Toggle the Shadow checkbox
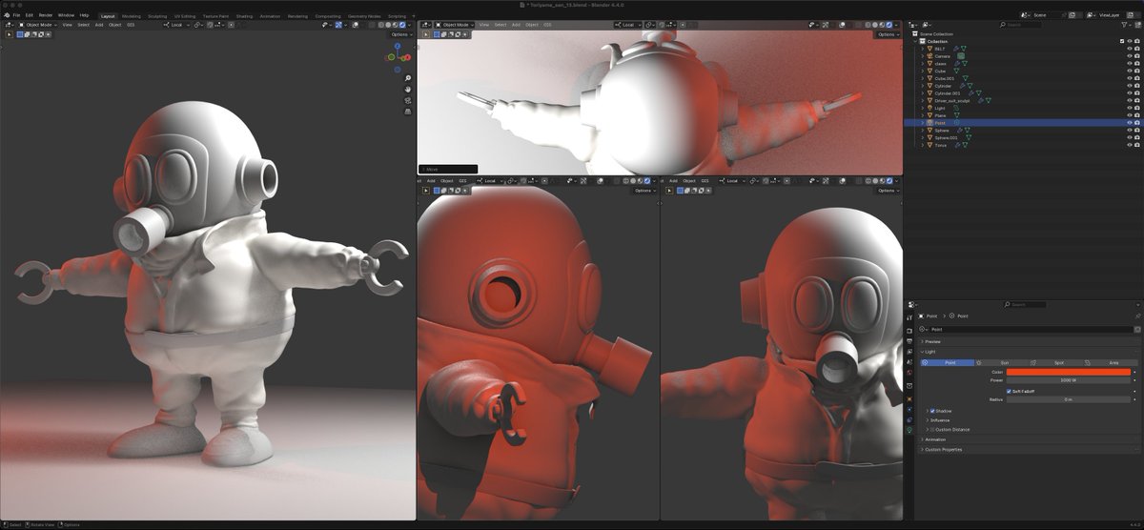The width and height of the screenshot is (1144, 530). pos(932,411)
